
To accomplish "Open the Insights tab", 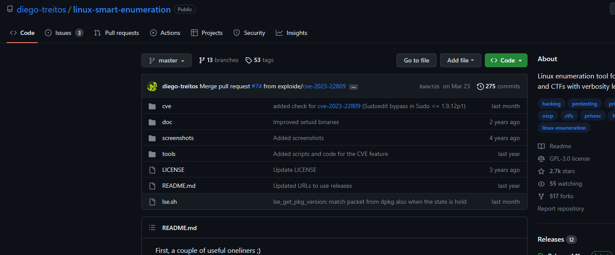I will click(x=292, y=33).
